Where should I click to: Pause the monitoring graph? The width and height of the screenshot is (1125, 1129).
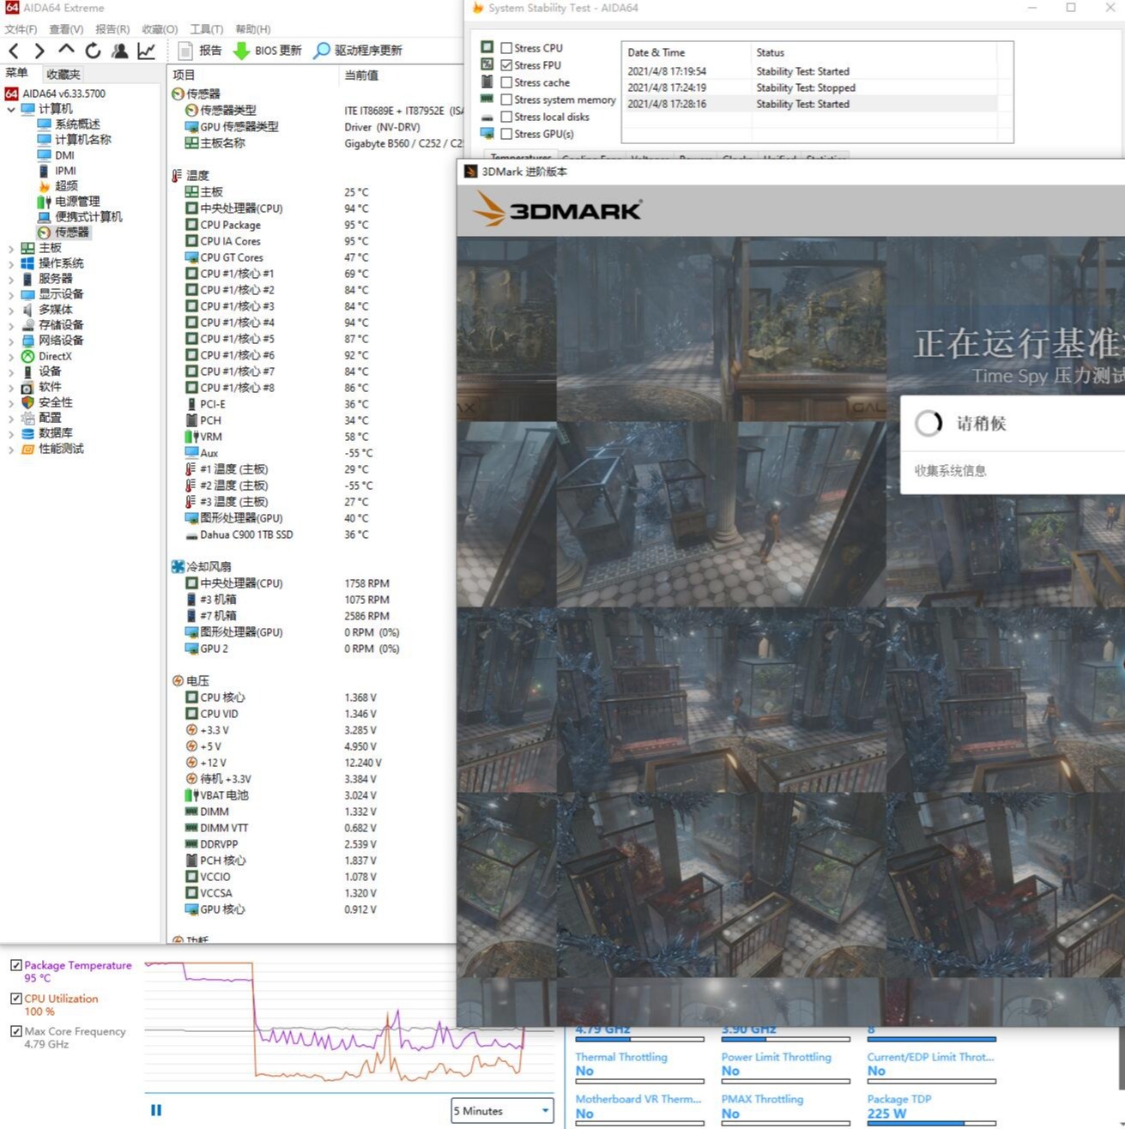pyautogui.click(x=156, y=1110)
